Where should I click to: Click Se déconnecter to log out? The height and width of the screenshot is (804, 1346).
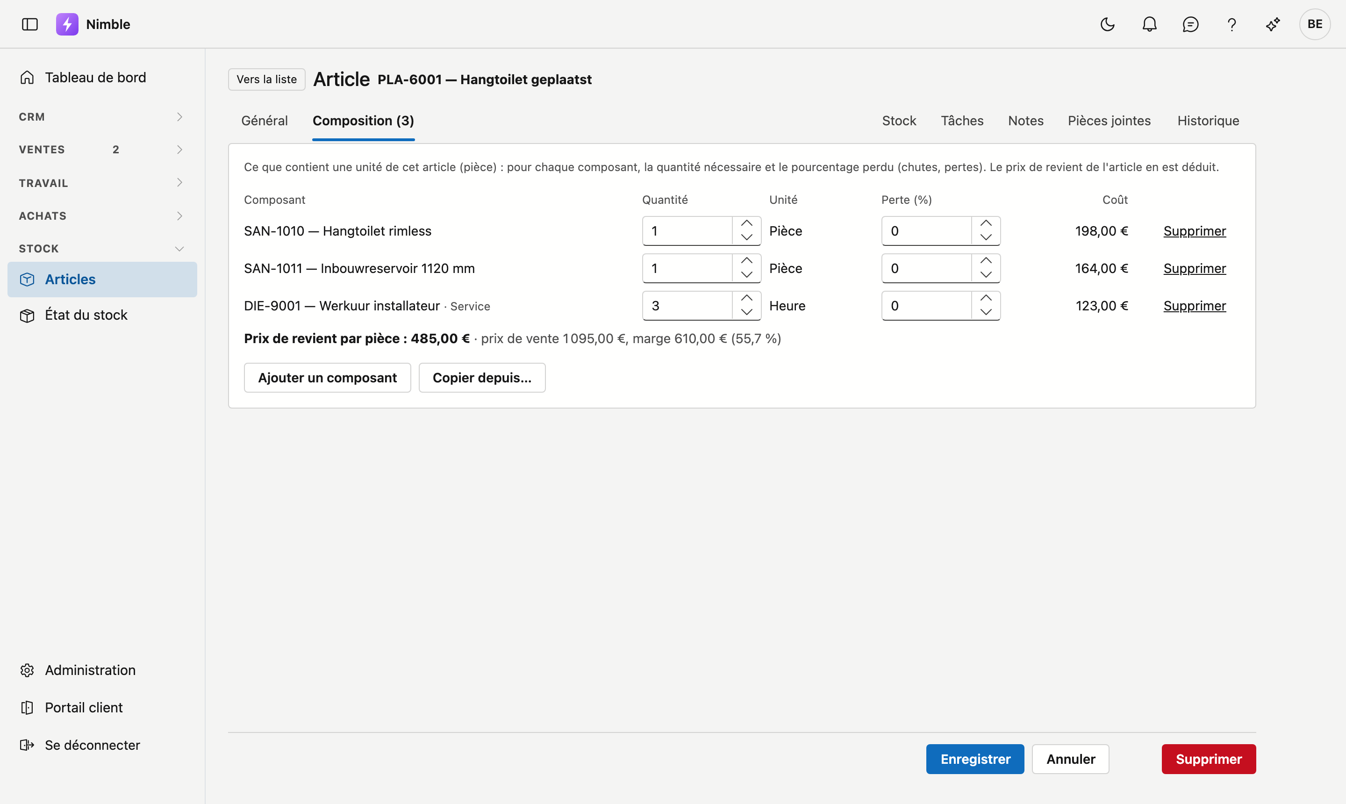click(x=102, y=745)
